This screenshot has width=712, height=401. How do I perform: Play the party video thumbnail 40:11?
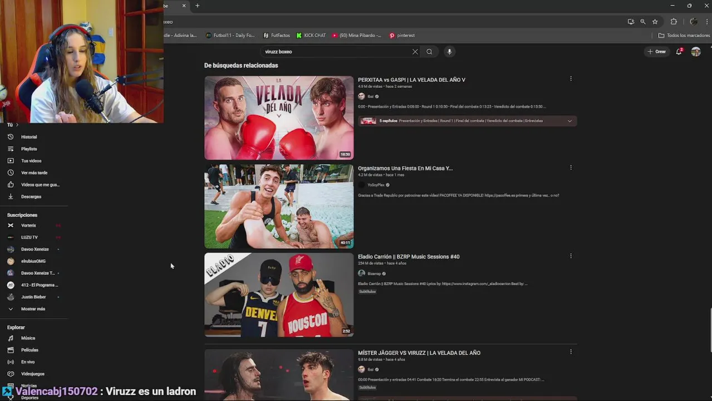point(279,207)
